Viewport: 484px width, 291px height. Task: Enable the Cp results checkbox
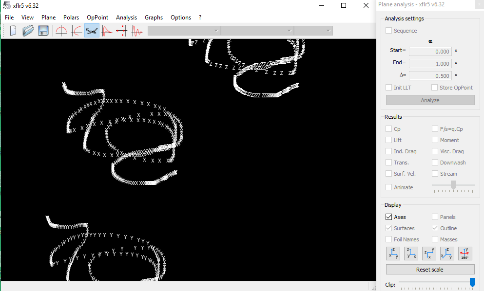point(388,129)
